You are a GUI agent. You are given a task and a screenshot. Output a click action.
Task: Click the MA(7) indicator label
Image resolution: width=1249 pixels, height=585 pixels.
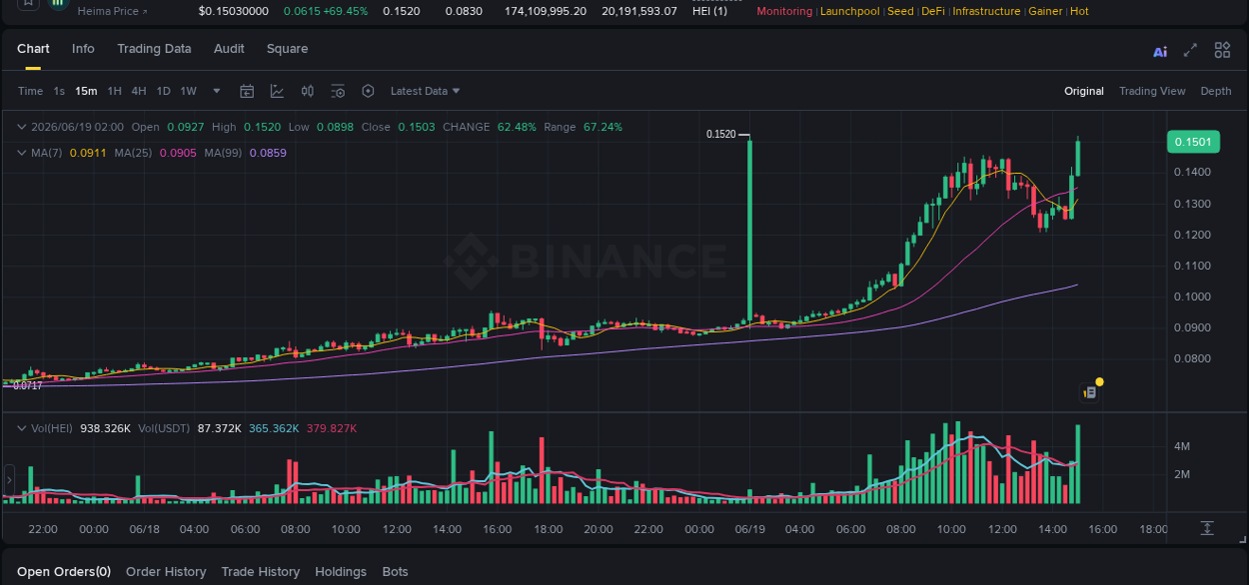(47, 153)
